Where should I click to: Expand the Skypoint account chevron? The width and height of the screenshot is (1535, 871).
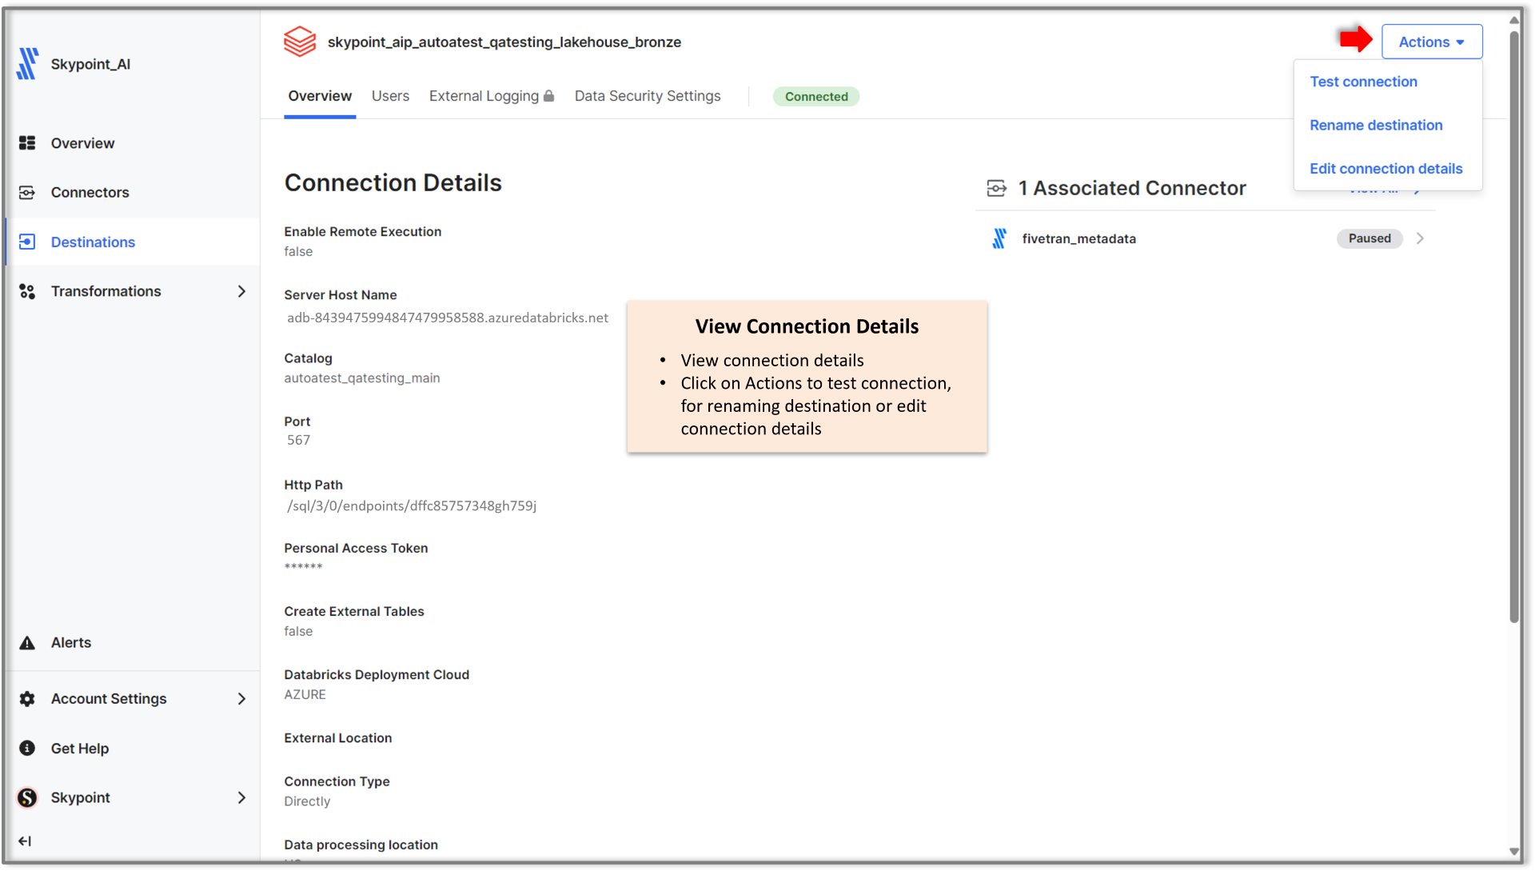click(x=241, y=798)
